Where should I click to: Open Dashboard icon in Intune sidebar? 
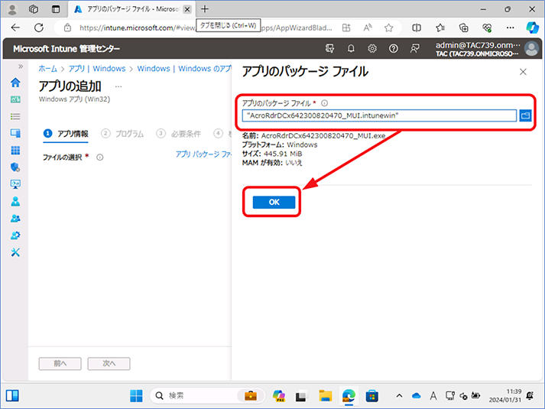click(x=15, y=99)
